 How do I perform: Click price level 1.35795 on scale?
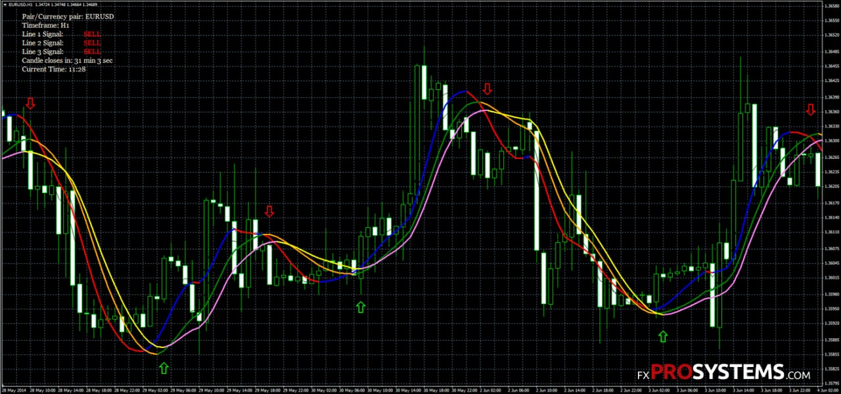click(x=831, y=384)
